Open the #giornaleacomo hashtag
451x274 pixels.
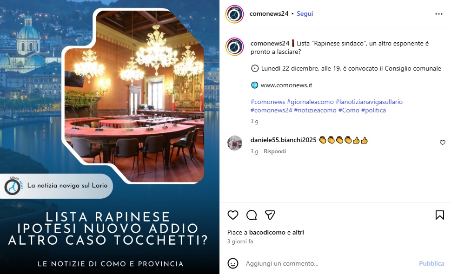pyautogui.click(x=310, y=102)
